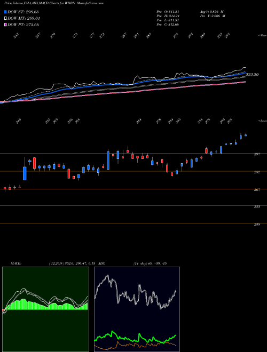Click the DOW PT: 275.66 label
The height and width of the screenshot is (352, 267).
(x=23, y=25)
